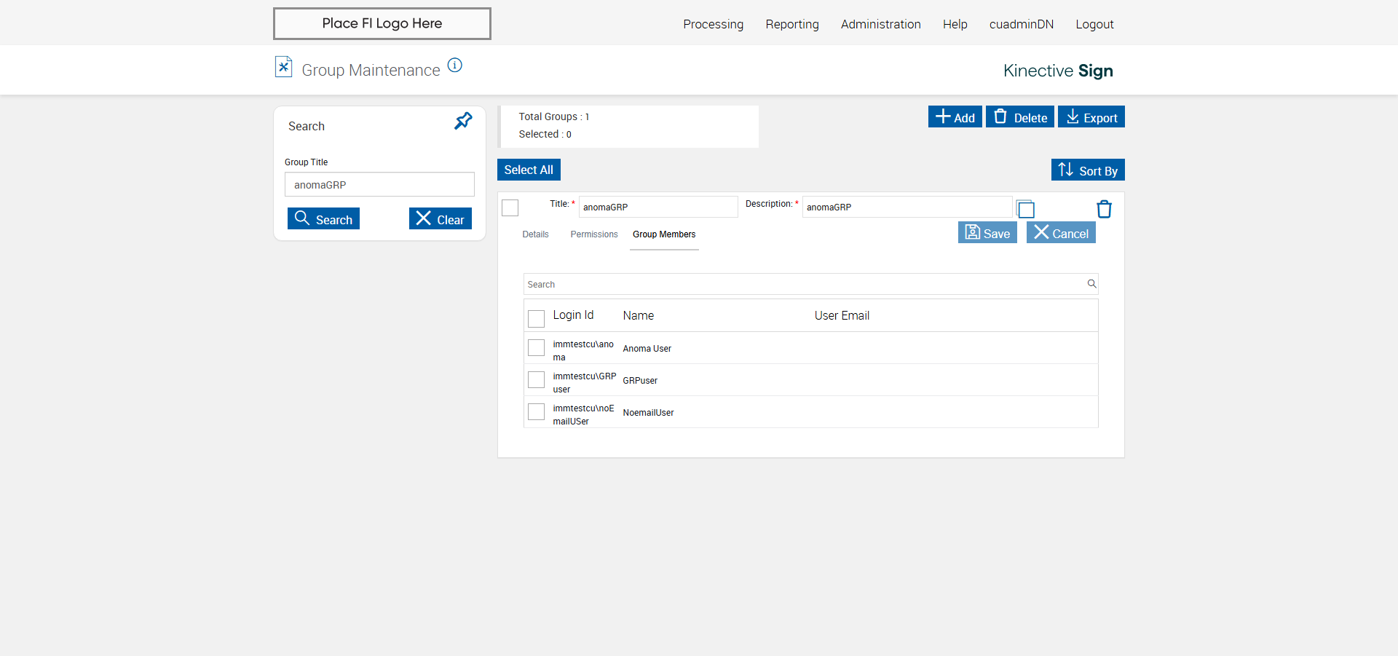Click the Delete trash button at top
Viewport: 1398px width, 656px height.
(1019, 117)
